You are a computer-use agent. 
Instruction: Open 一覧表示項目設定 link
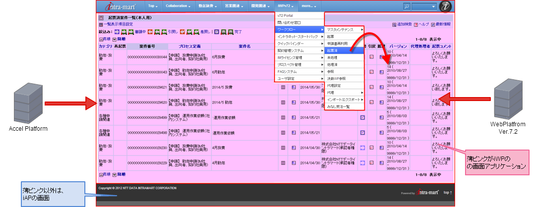click(118, 25)
